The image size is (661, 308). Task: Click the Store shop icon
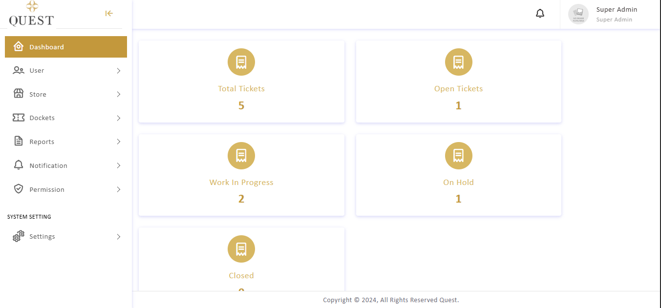[x=19, y=94]
